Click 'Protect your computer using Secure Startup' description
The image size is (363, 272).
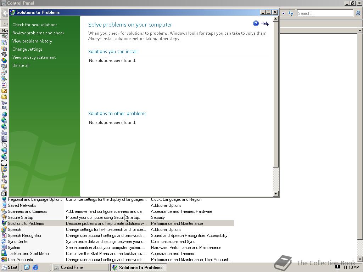[103, 217]
